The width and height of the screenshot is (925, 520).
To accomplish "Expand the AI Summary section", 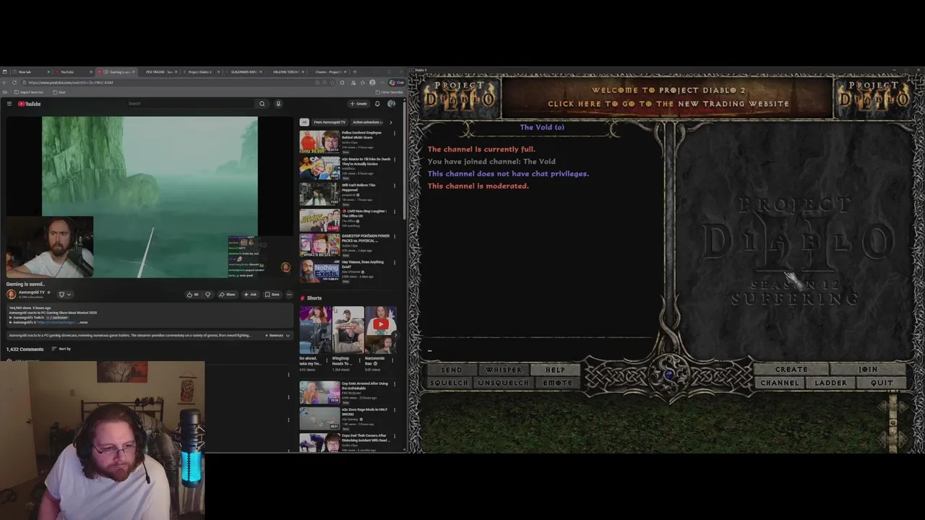I will coord(277,335).
